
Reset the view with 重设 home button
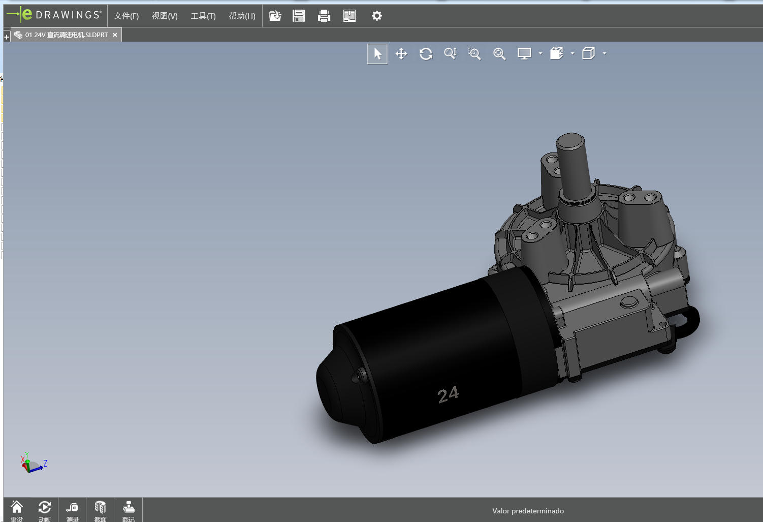pos(17,510)
